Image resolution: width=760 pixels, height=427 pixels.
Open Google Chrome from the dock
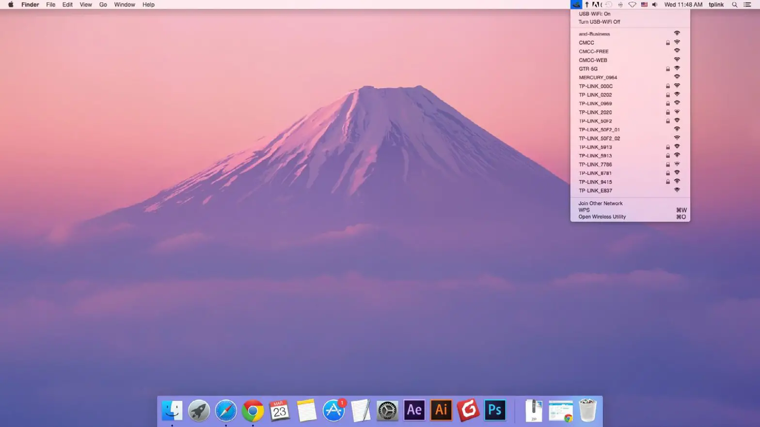tap(253, 411)
